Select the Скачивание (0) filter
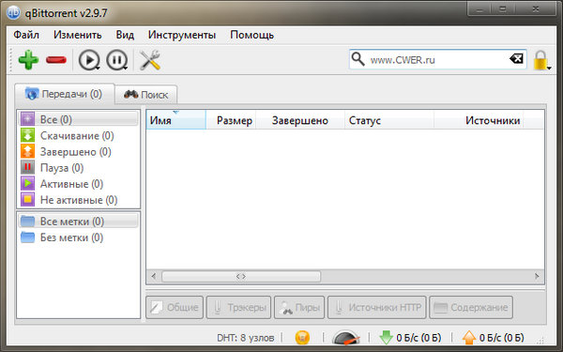This screenshot has height=352, width=563. click(78, 135)
